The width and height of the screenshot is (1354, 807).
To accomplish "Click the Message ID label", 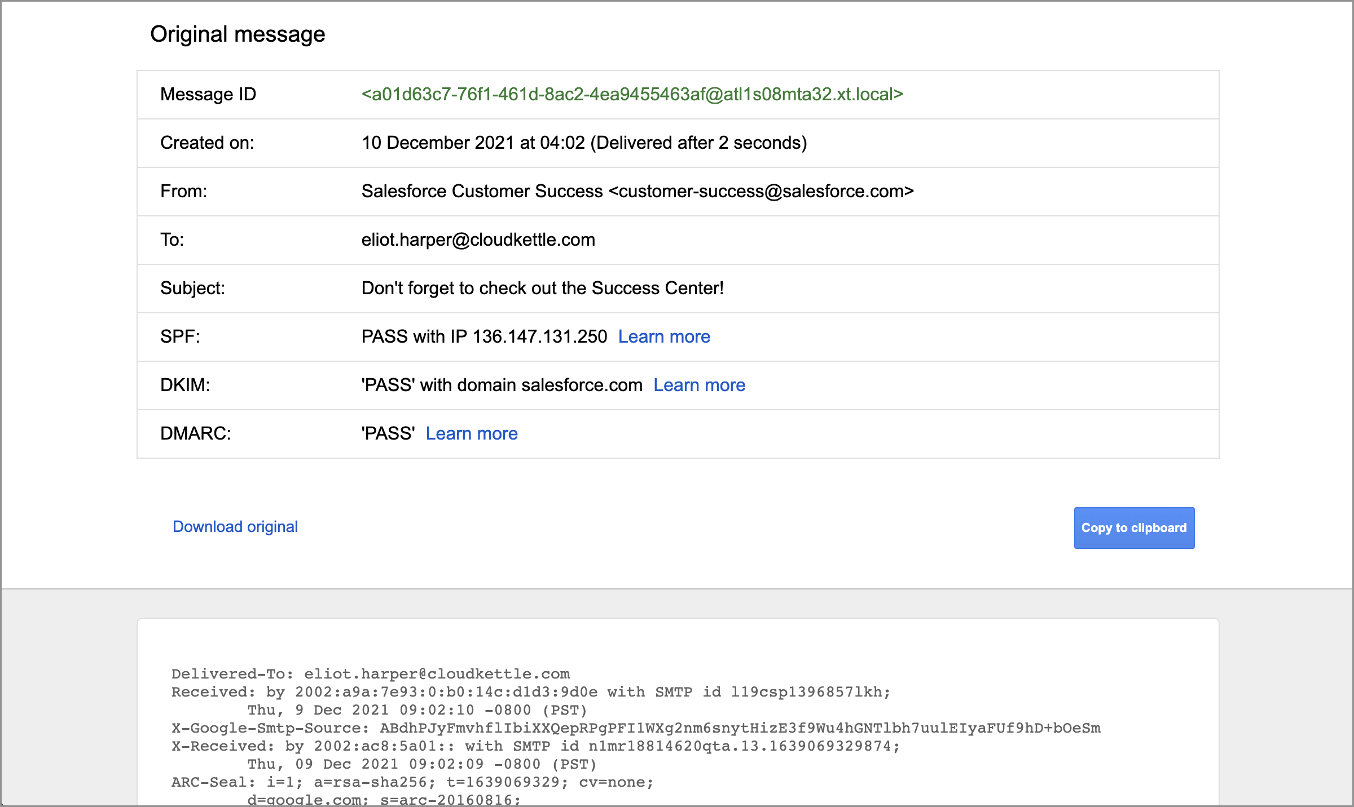I will pyautogui.click(x=208, y=94).
